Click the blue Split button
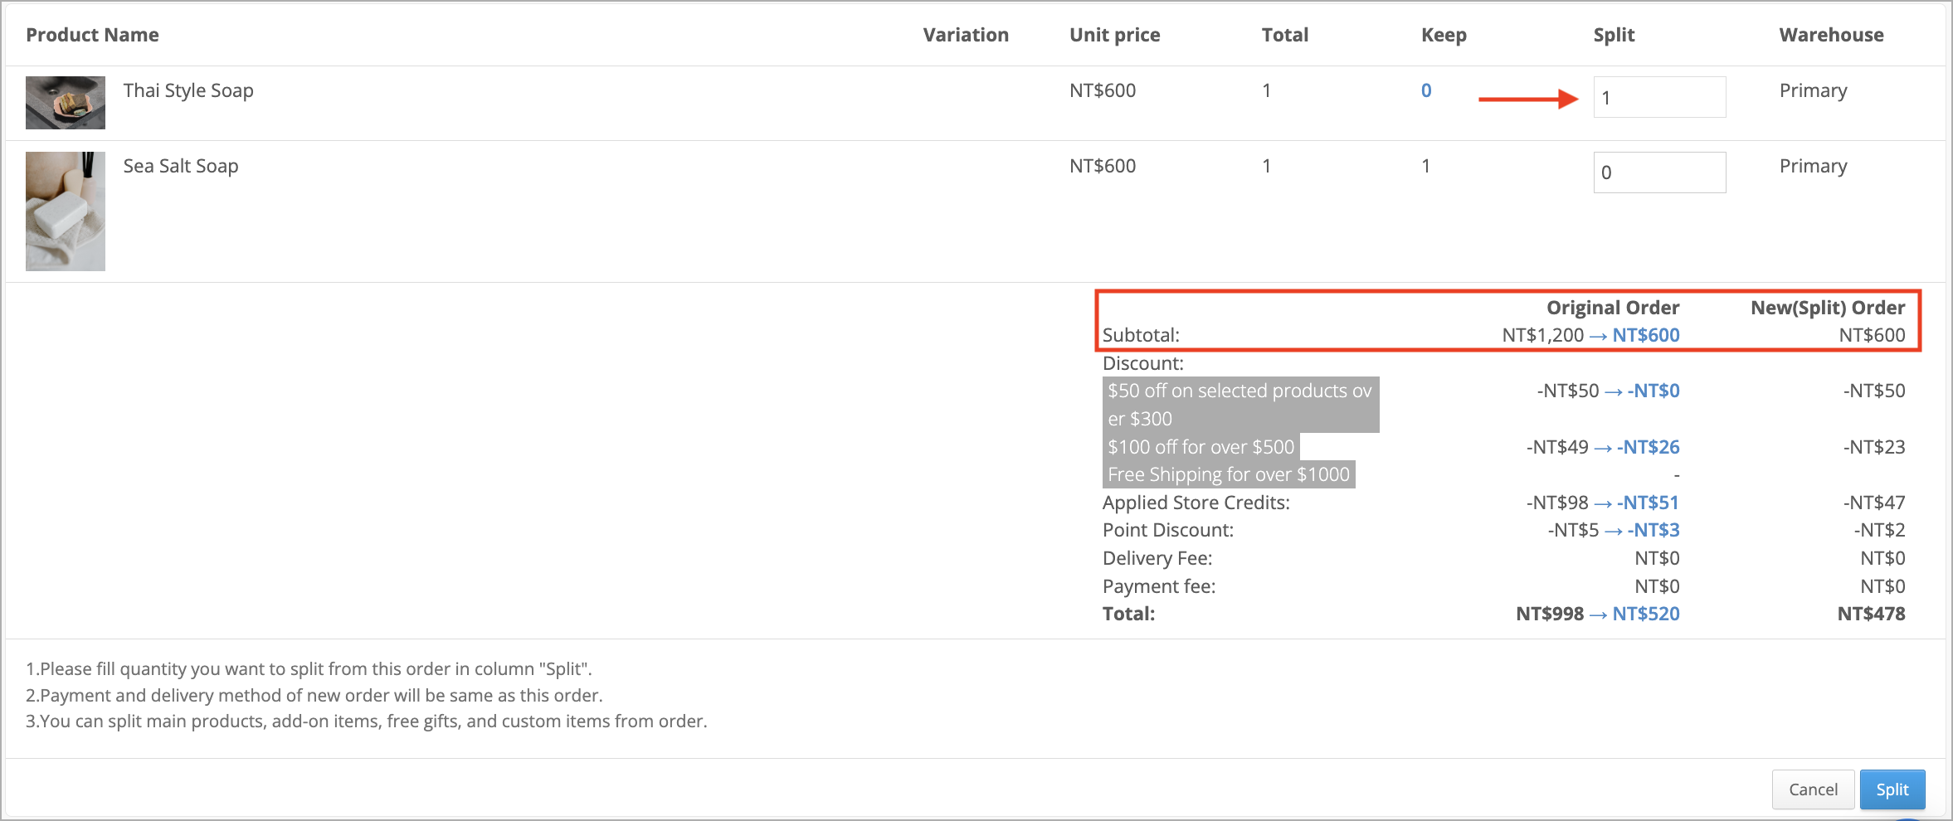Image resolution: width=1953 pixels, height=821 pixels. coord(1892,789)
